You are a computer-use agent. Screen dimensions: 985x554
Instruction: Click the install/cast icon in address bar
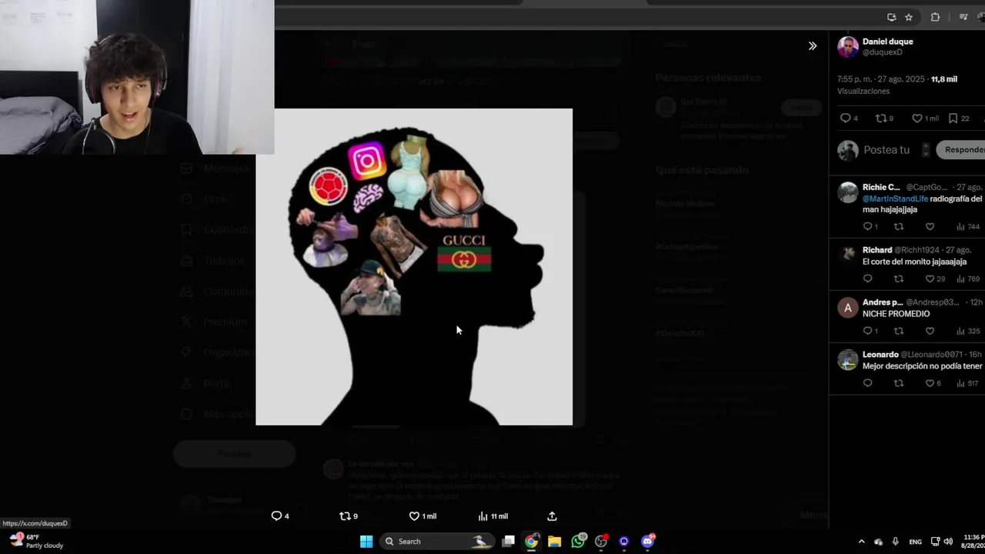pos(891,17)
